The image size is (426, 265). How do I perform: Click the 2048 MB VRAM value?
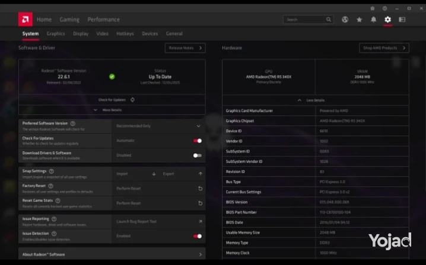click(362, 77)
